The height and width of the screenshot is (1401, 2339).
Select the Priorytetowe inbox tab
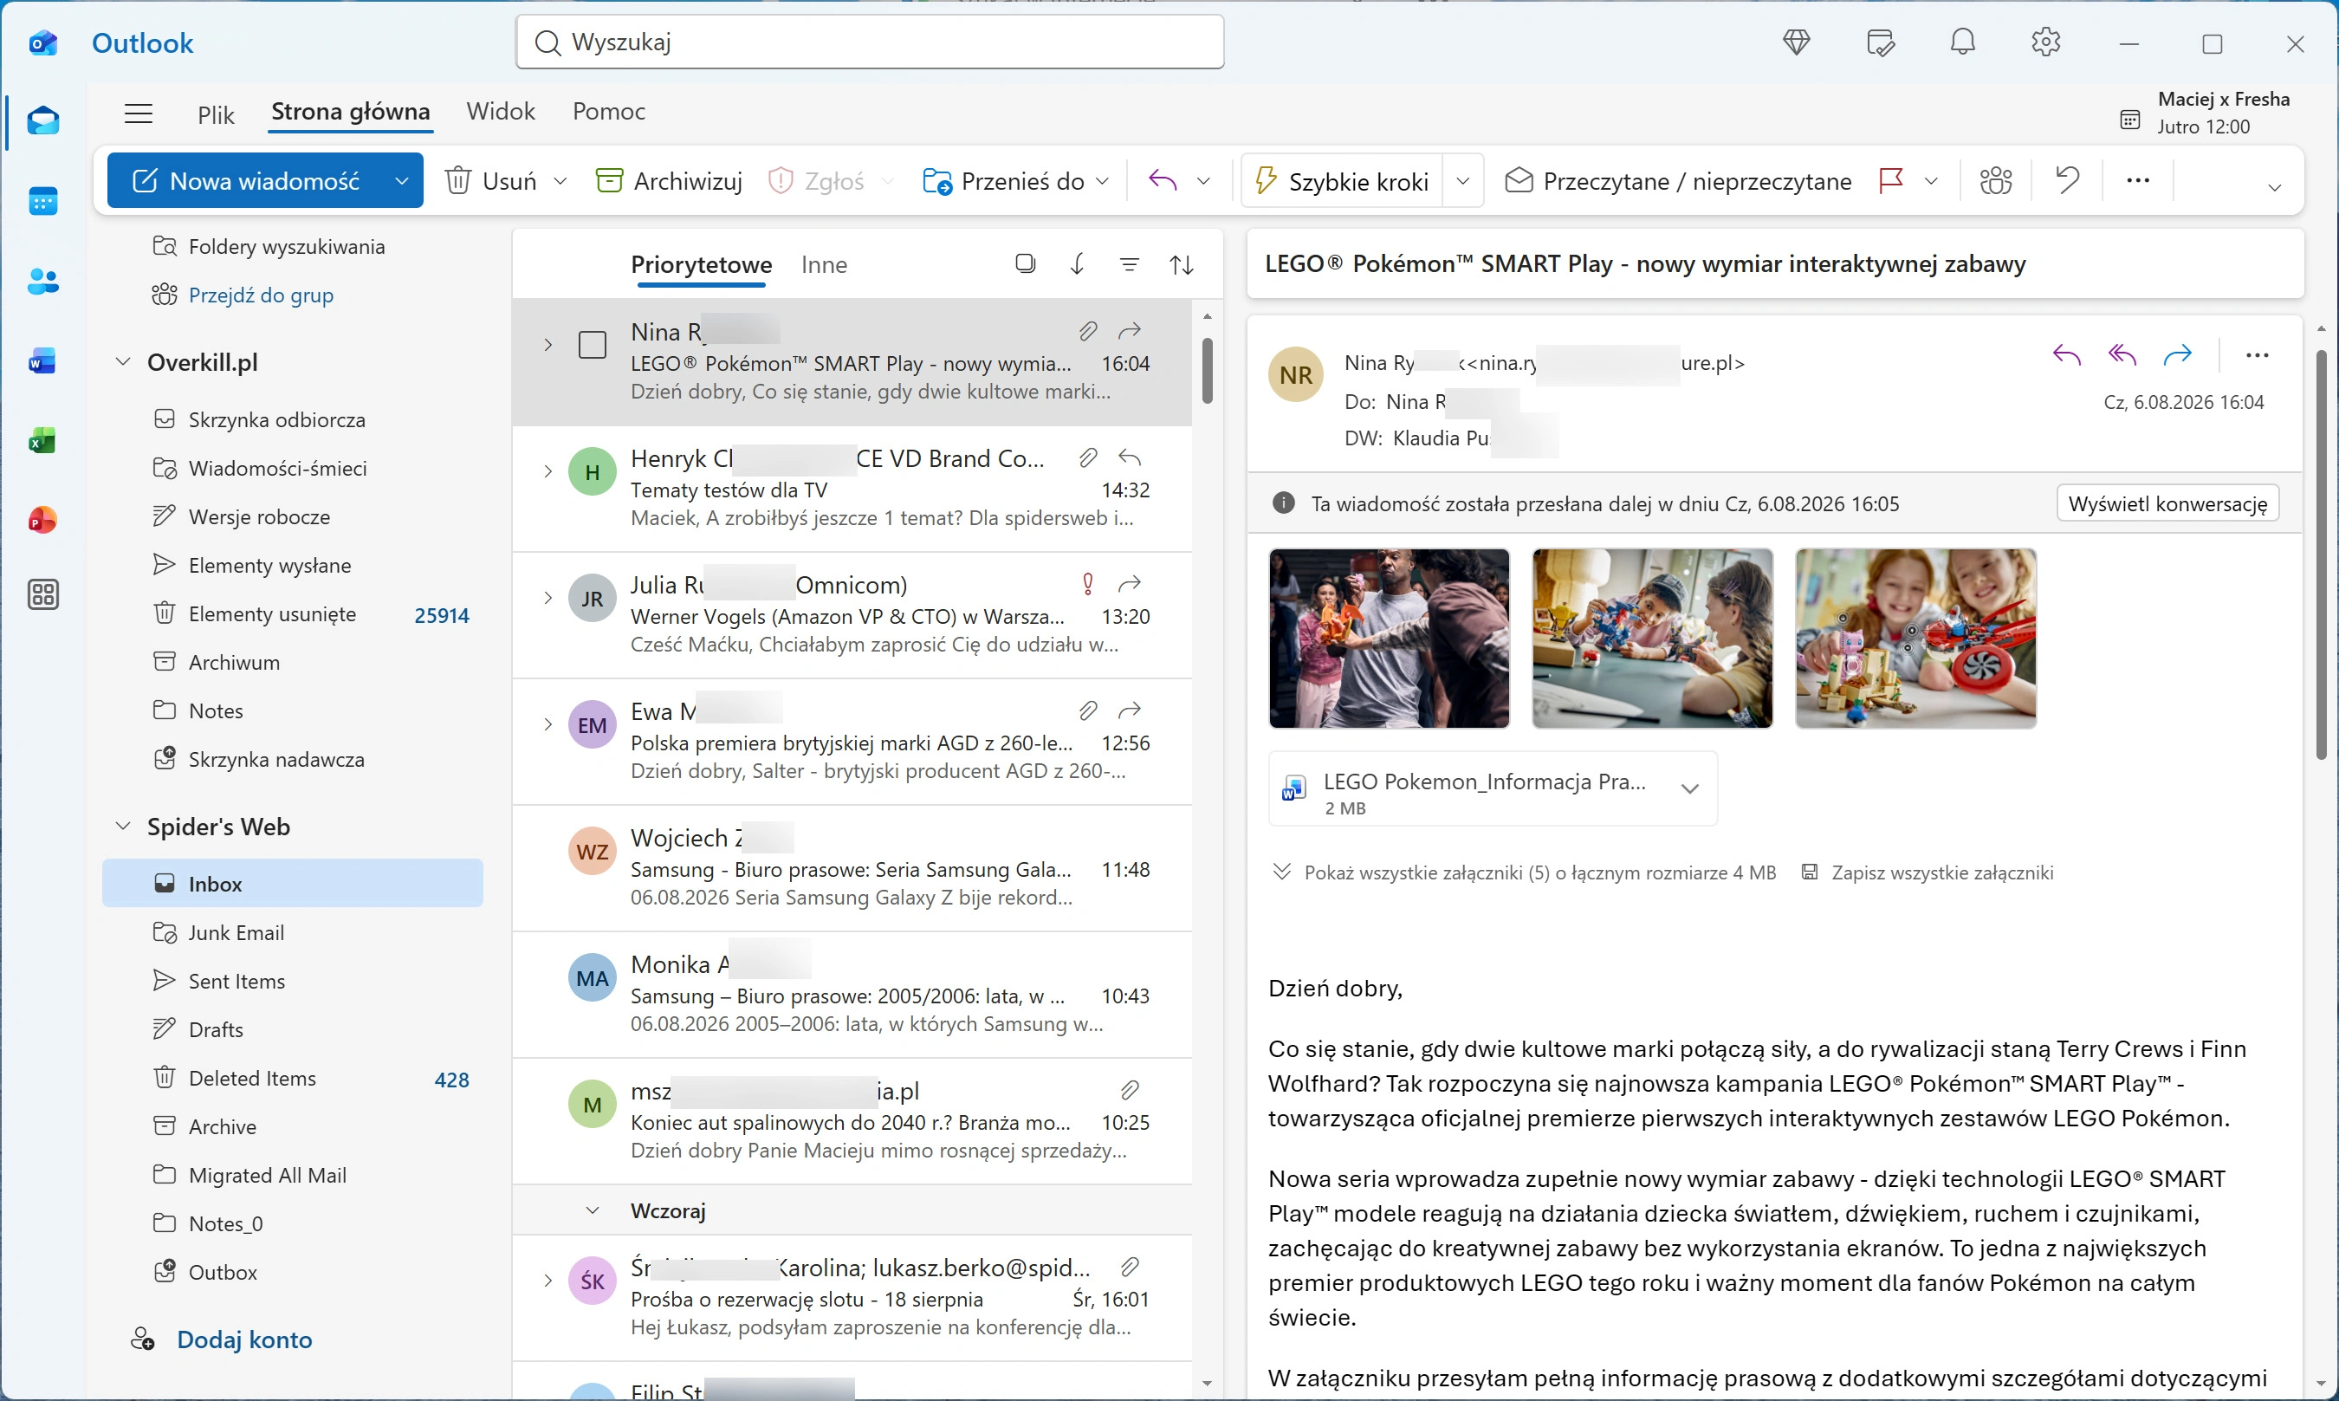tap(702, 264)
